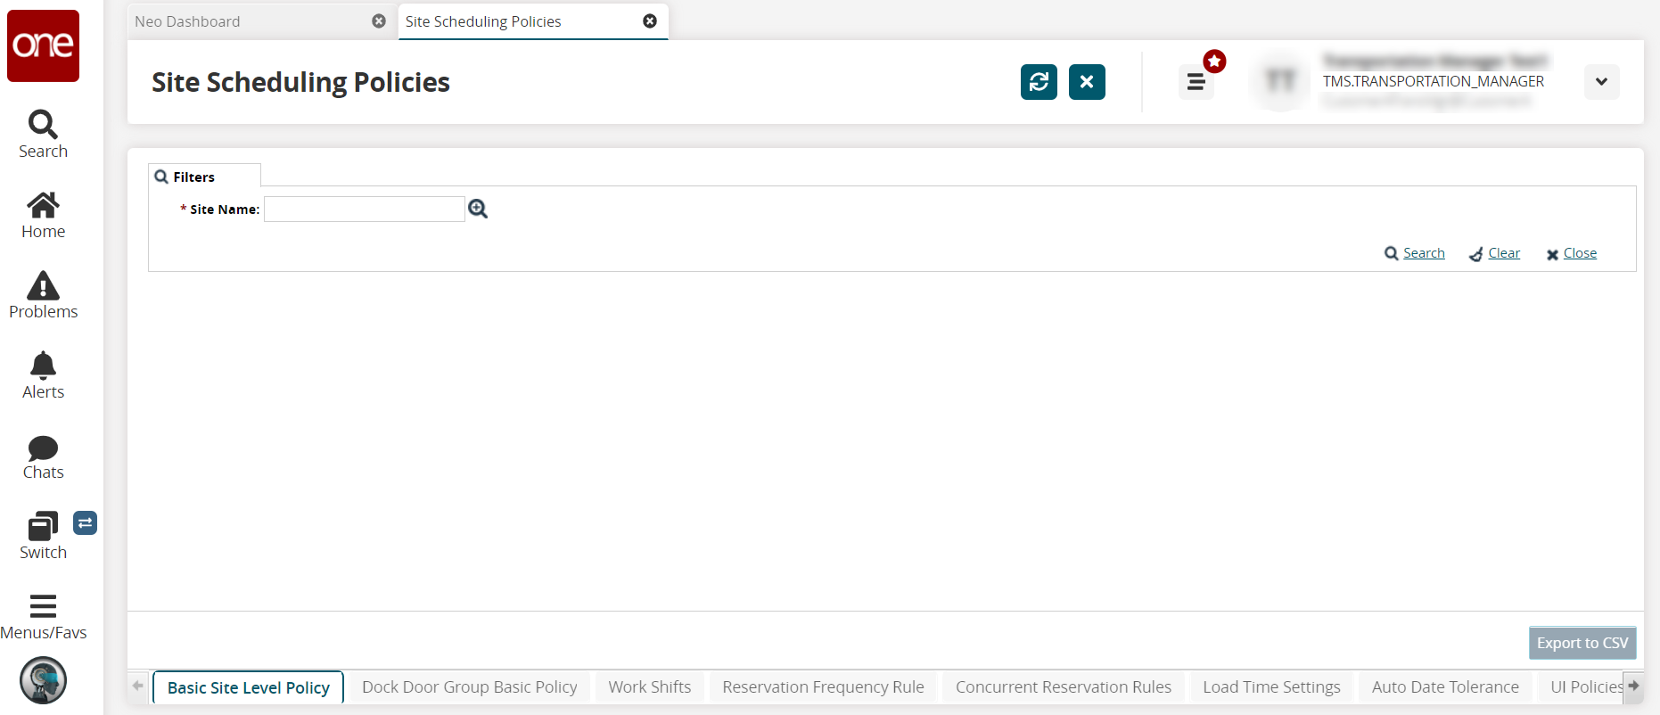Open the header hamburger menu

[1196, 83]
